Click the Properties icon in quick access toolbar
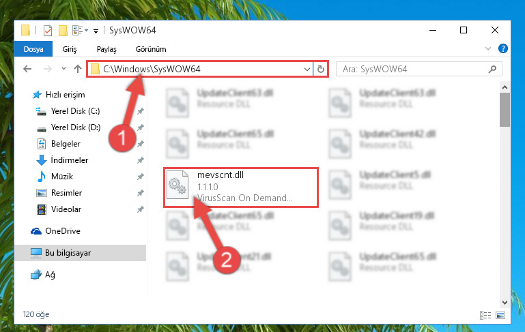The width and height of the screenshot is (525, 332). (48, 31)
